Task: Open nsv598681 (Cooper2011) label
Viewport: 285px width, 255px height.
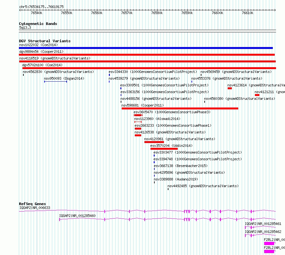Action: (142, 105)
